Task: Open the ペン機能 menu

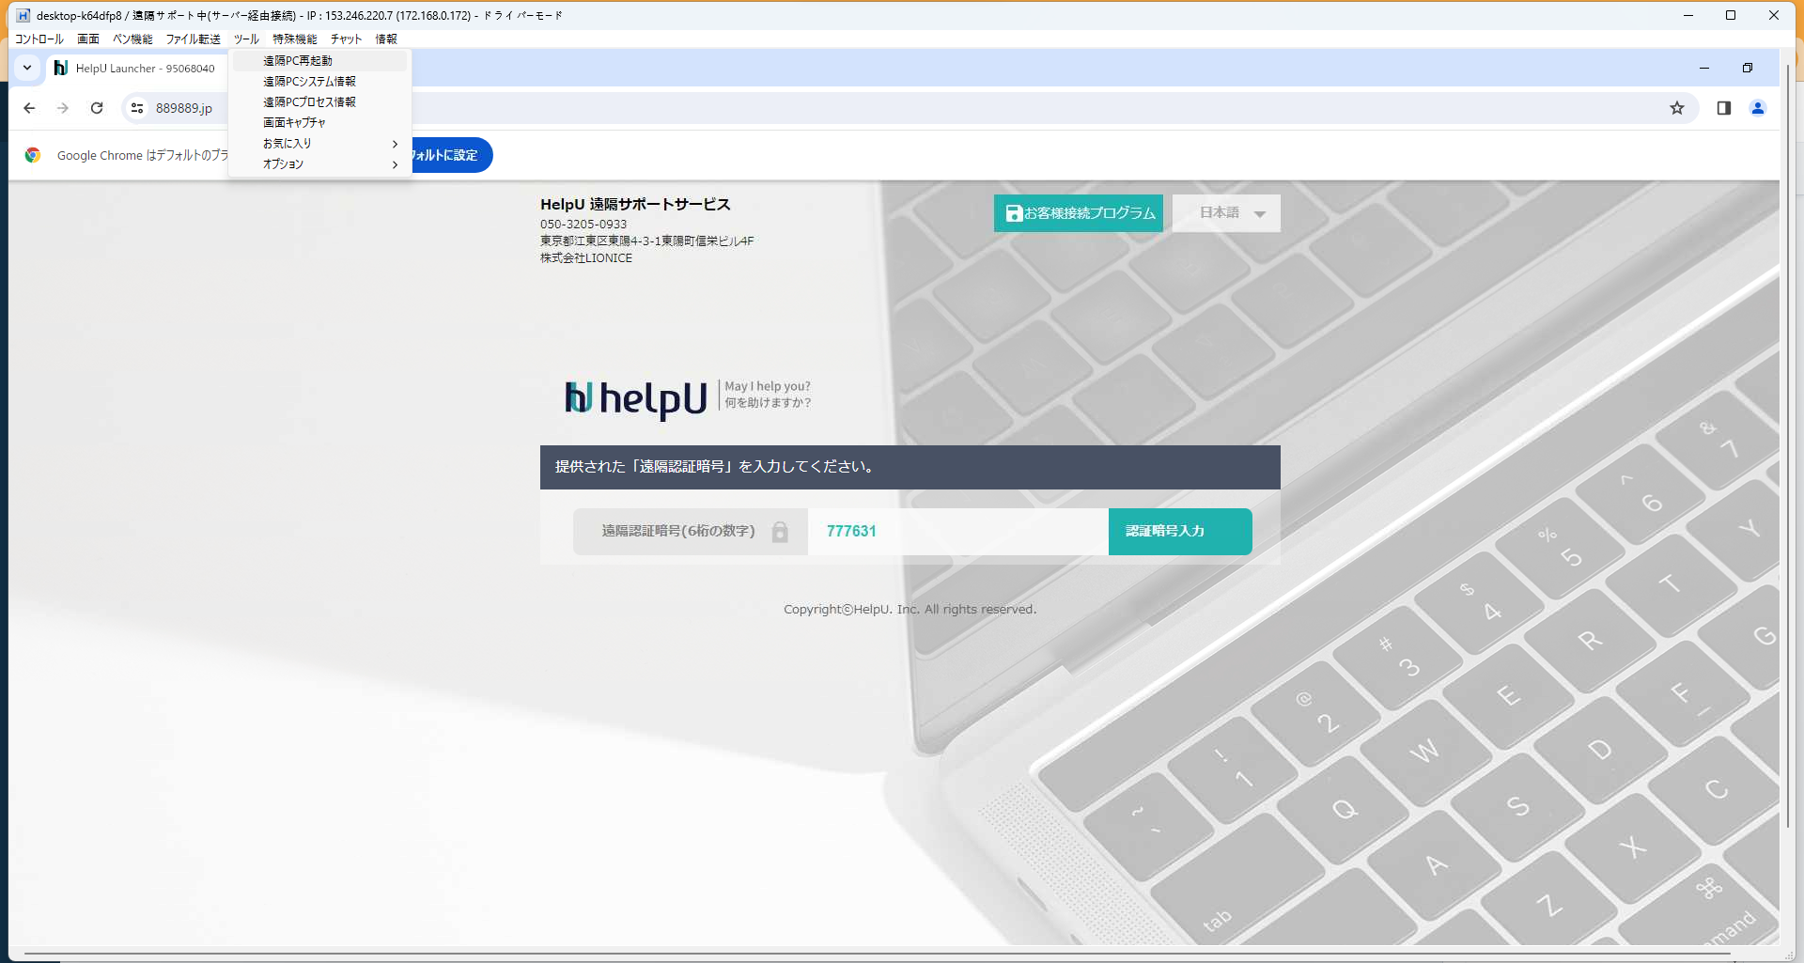Action: pos(132,39)
